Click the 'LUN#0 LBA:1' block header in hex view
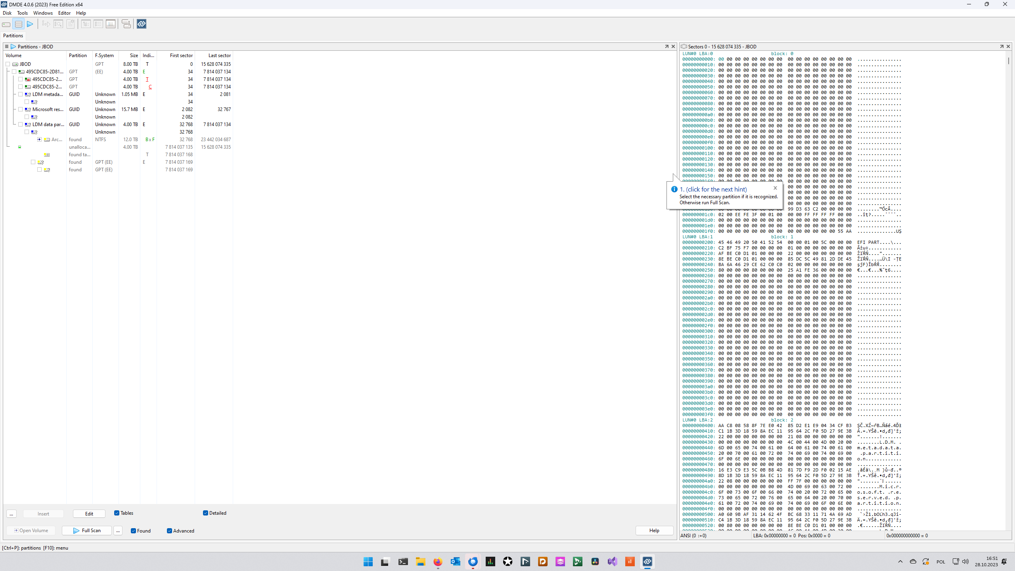The width and height of the screenshot is (1015, 571). [x=697, y=237]
